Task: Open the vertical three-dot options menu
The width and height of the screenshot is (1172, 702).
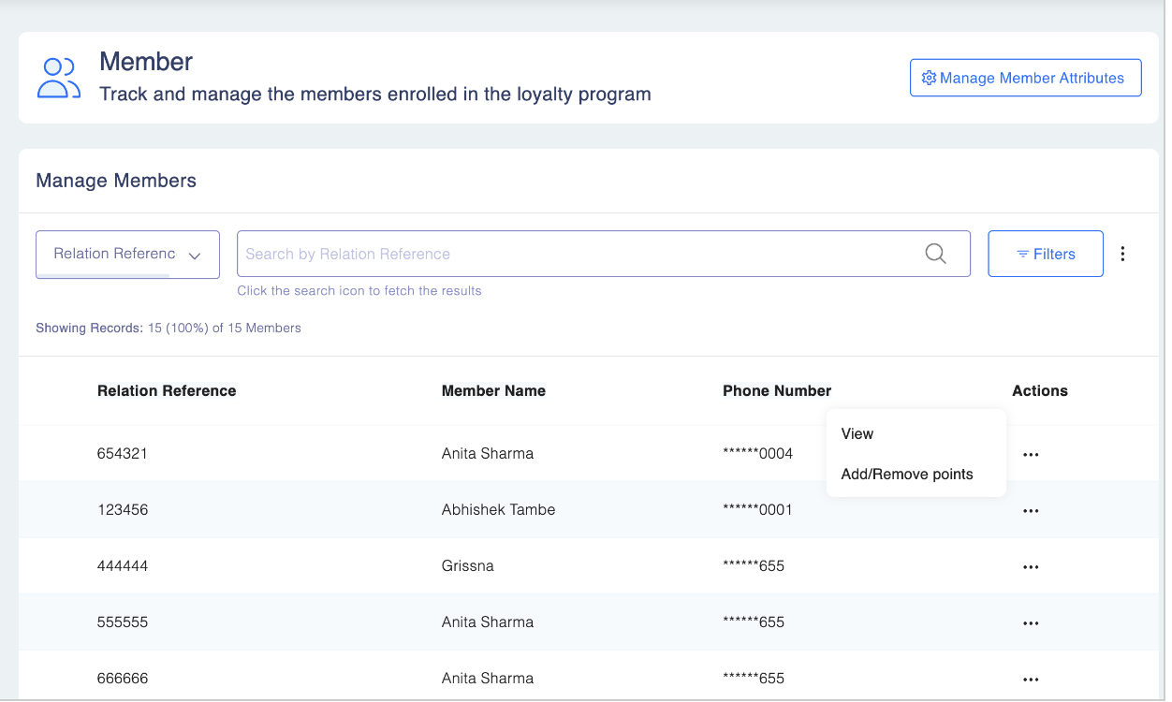Action: click(x=1123, y=254)
